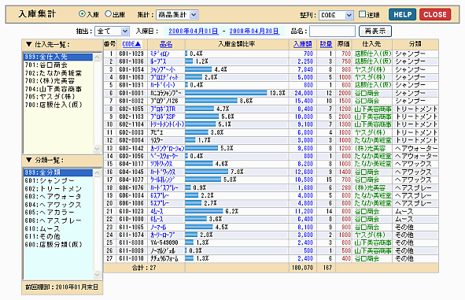This screenshot has width=465, height=300.
Task: Click amount 11,200 in row 21
Action: (304, 211)
